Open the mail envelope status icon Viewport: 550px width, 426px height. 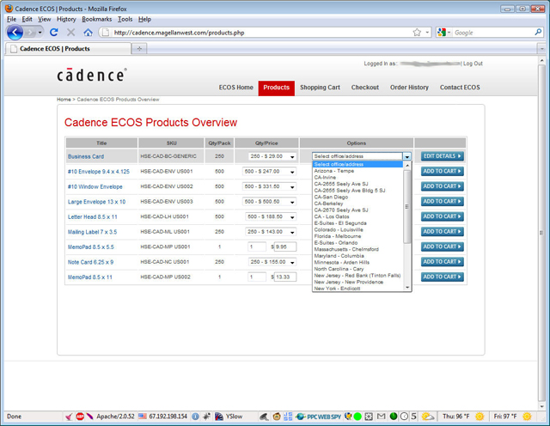click(x=381, y=417)
